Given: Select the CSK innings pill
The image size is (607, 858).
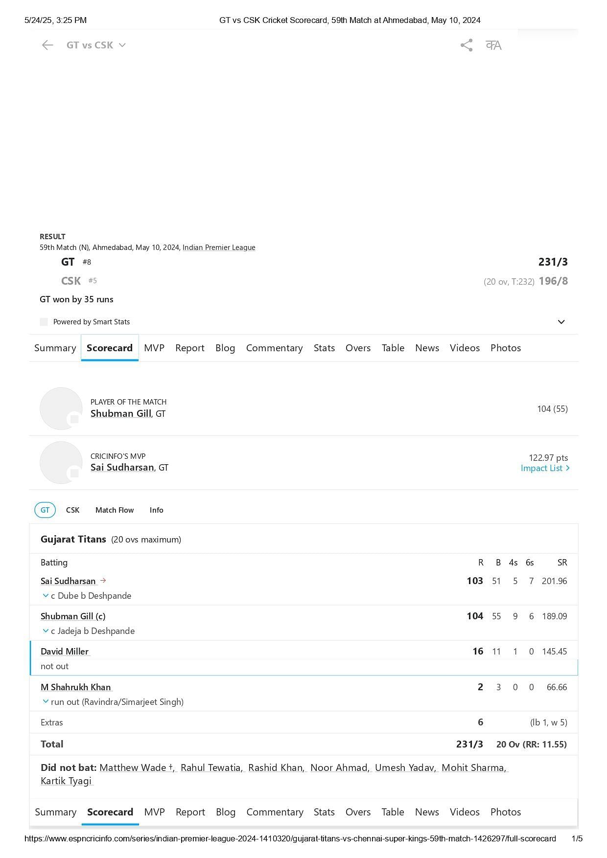Looking at the screenshot, I should (x=72, y=510).
